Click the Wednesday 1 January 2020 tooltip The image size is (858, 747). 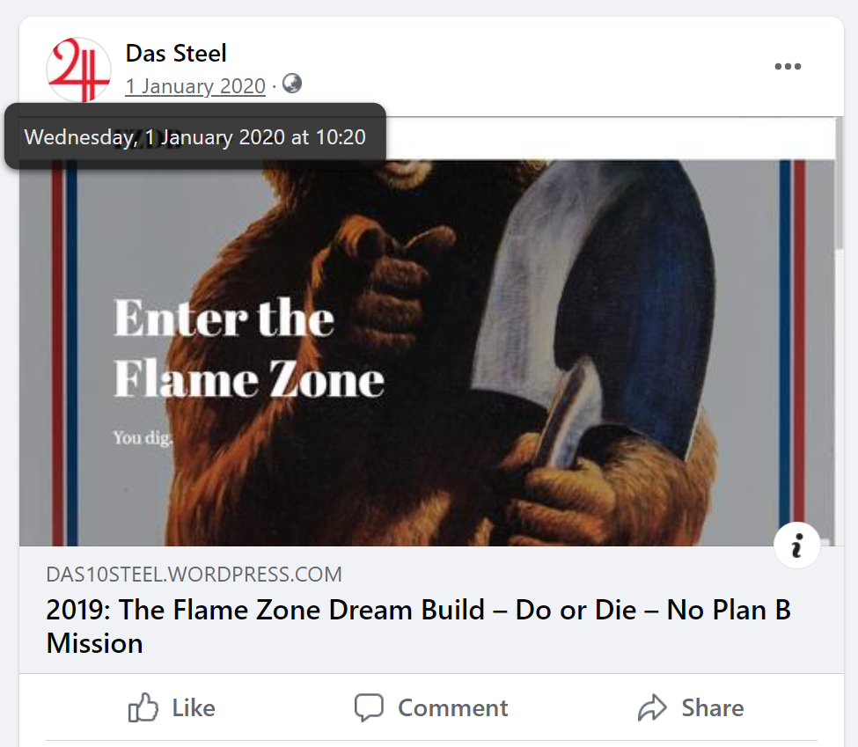click(194, 137)
